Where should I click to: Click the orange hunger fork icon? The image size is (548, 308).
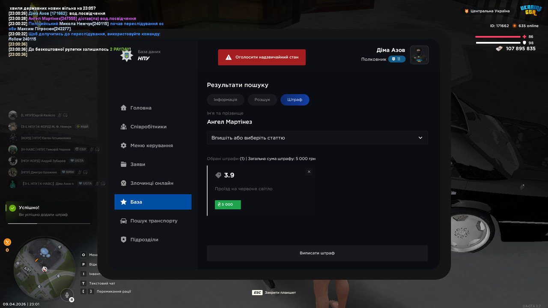7,242
